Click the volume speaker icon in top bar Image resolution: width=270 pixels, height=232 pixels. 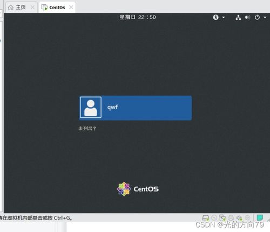coord(248,17)
